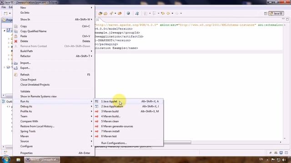This screenshot has height=163, width=291.
Task: Open Windows Explorer from taskbar
Action: pyautogui.click(x=18, y=160)
